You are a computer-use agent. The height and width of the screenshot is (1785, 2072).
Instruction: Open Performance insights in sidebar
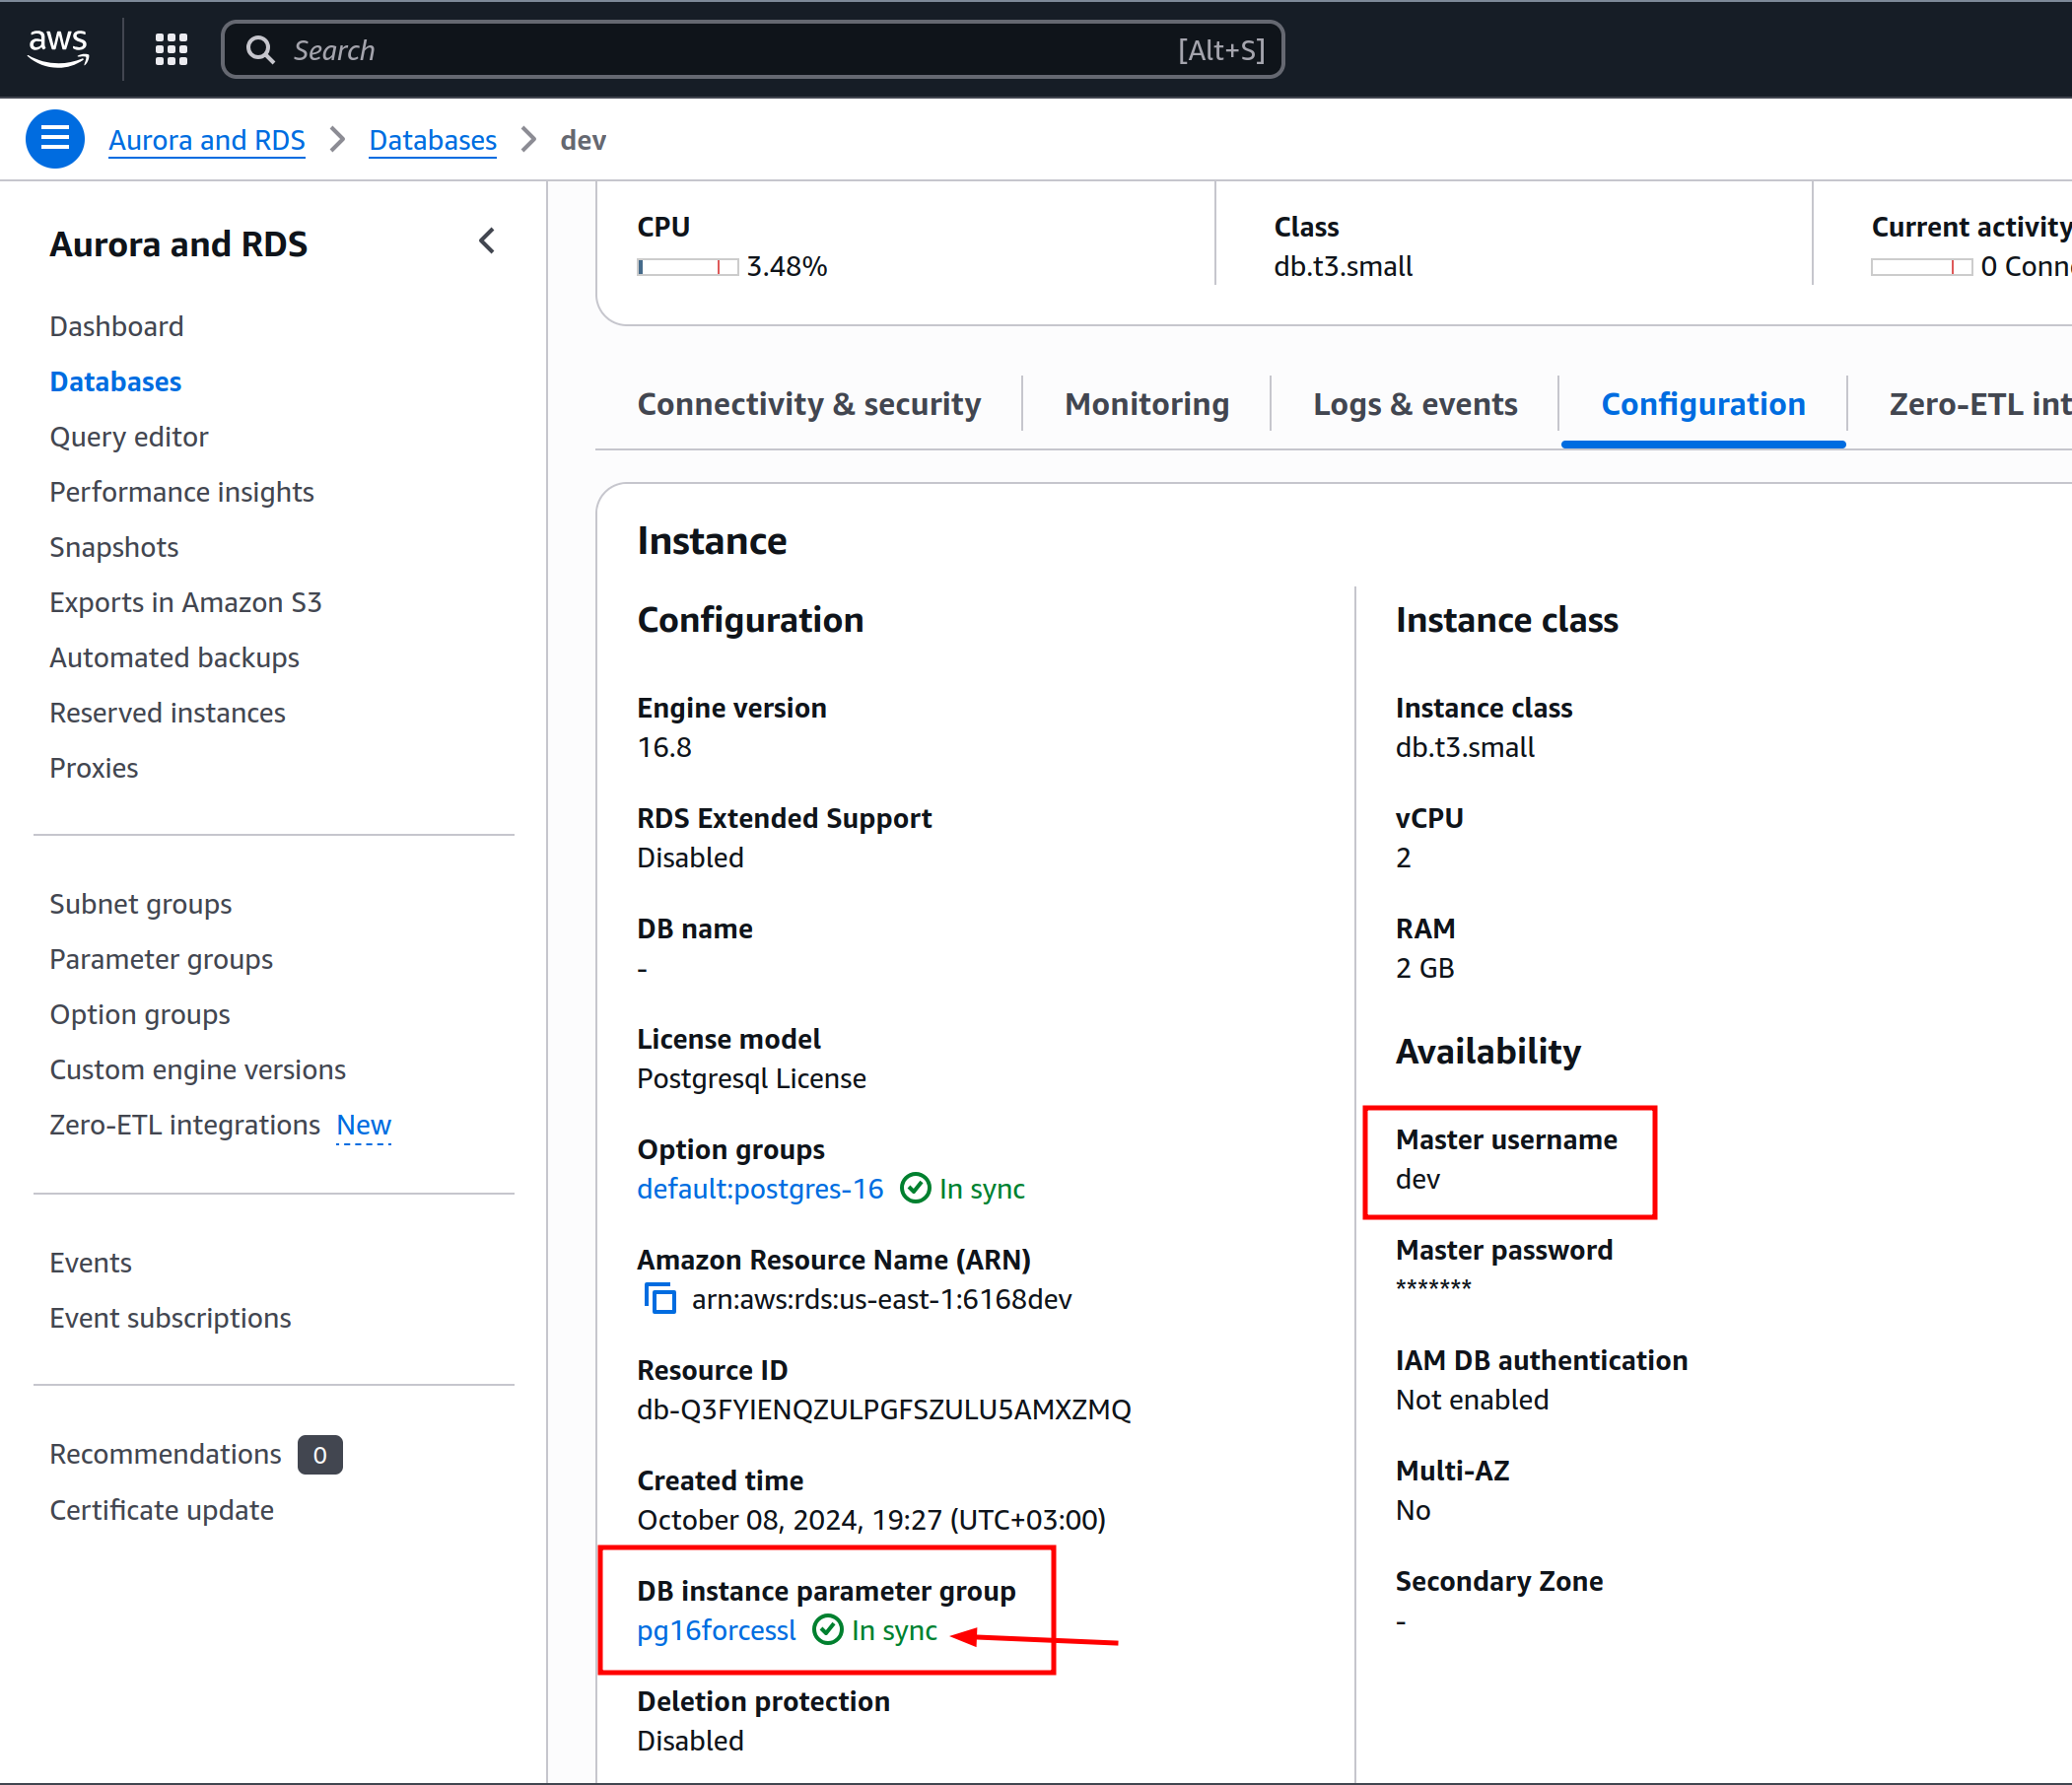(x=182, y=491)
